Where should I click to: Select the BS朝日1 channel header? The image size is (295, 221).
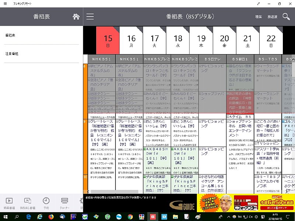[240, 59]
